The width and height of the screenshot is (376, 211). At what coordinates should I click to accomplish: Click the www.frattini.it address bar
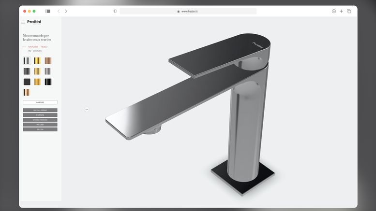tap(188, 11)
